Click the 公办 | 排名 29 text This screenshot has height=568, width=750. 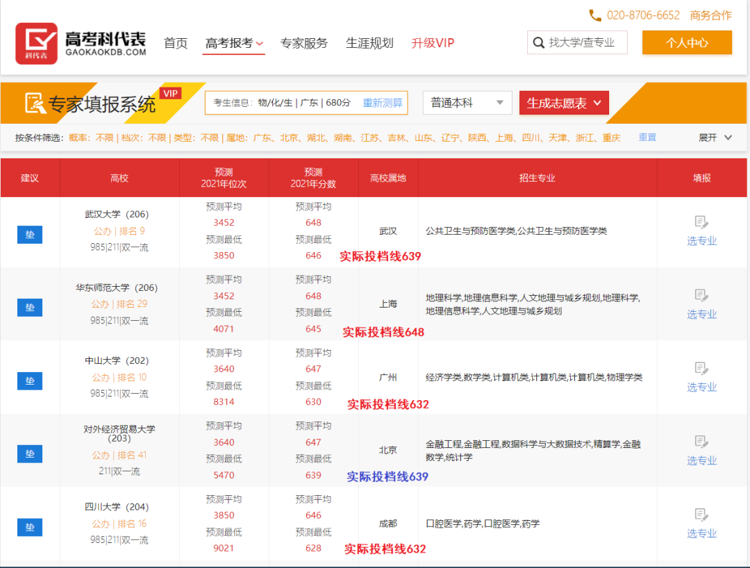pos(119,304)
